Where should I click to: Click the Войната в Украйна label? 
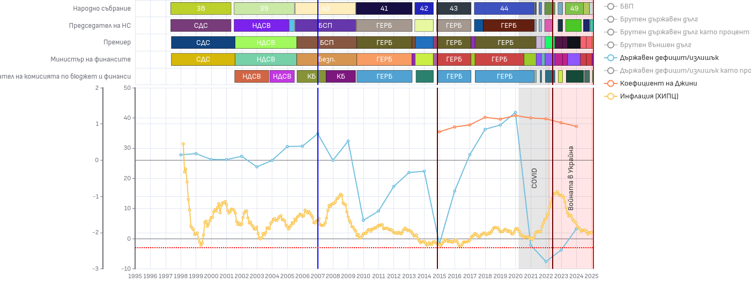tap(571, 178)
